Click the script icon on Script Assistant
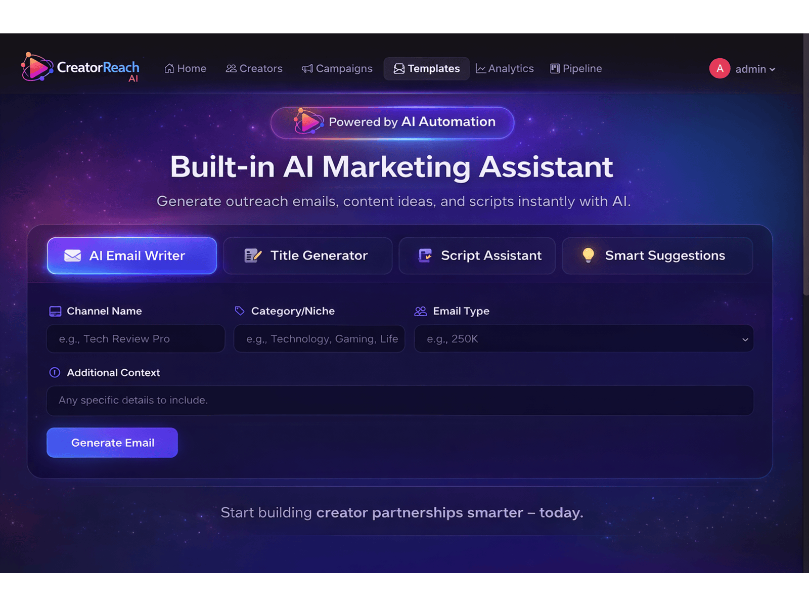The height and width of the screenshot is (607, 809). pyautogui.click(x=425, y=255)
